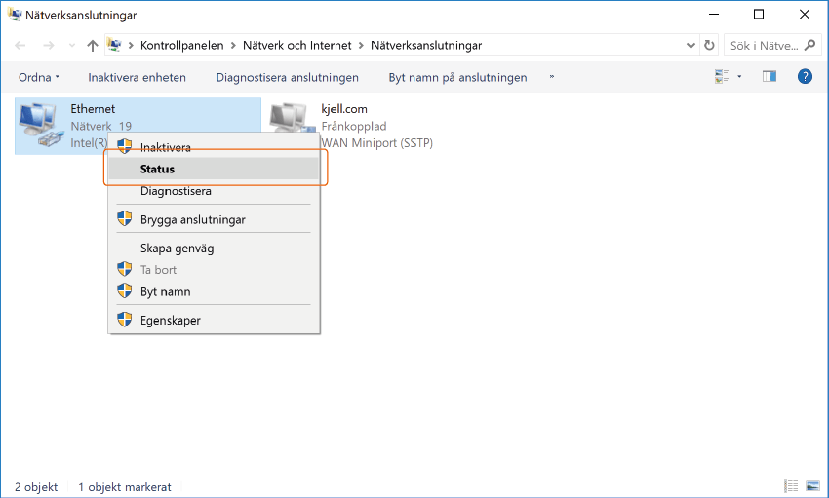Click the 1 objekt markerat status text
829x498 pixels.
pyautogui.click(x=125, y=487)
